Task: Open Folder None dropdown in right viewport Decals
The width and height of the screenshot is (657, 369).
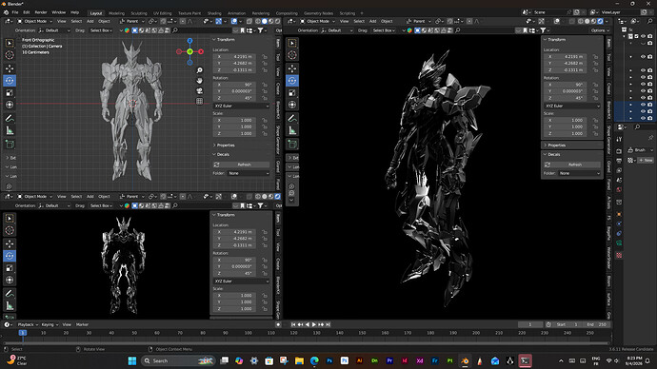Action: pos(579,173)
